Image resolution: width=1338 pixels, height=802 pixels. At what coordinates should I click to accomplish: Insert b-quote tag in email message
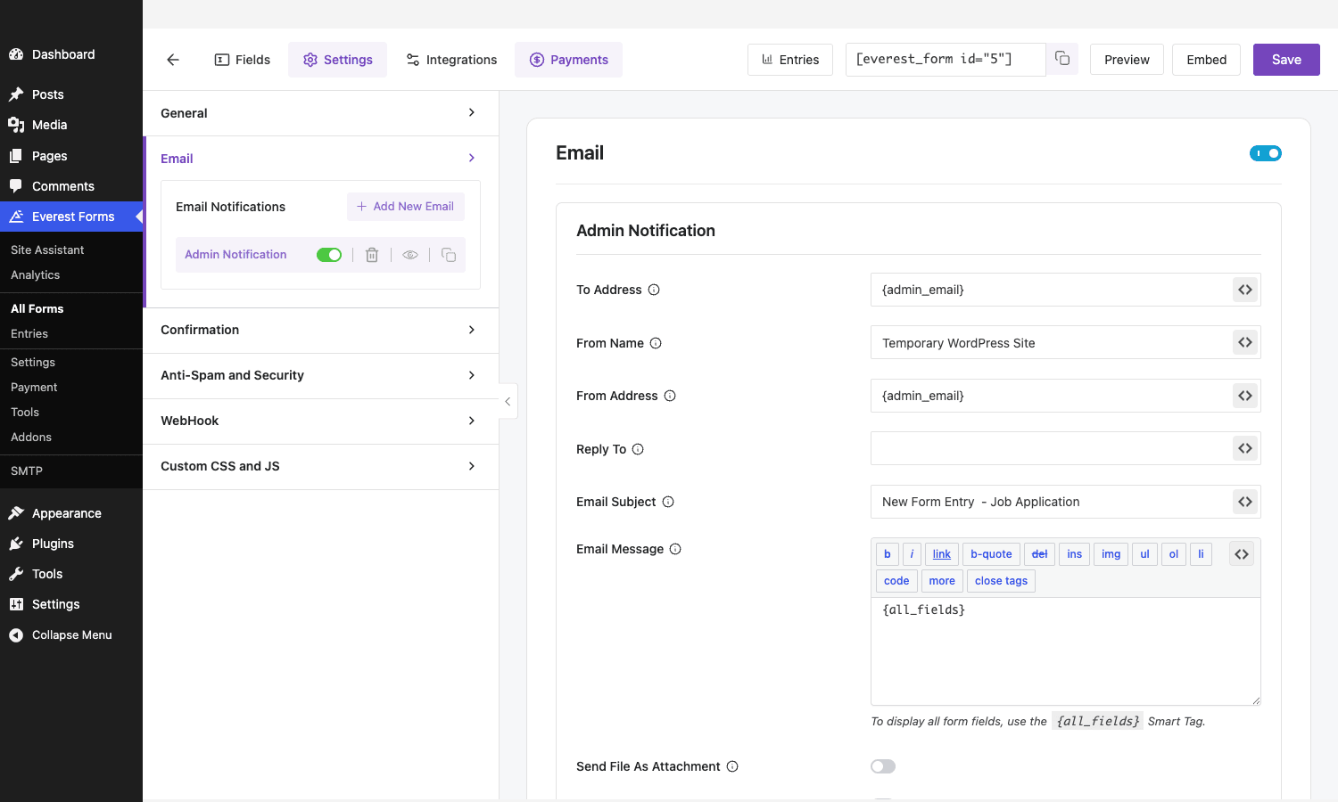[991, 554]
